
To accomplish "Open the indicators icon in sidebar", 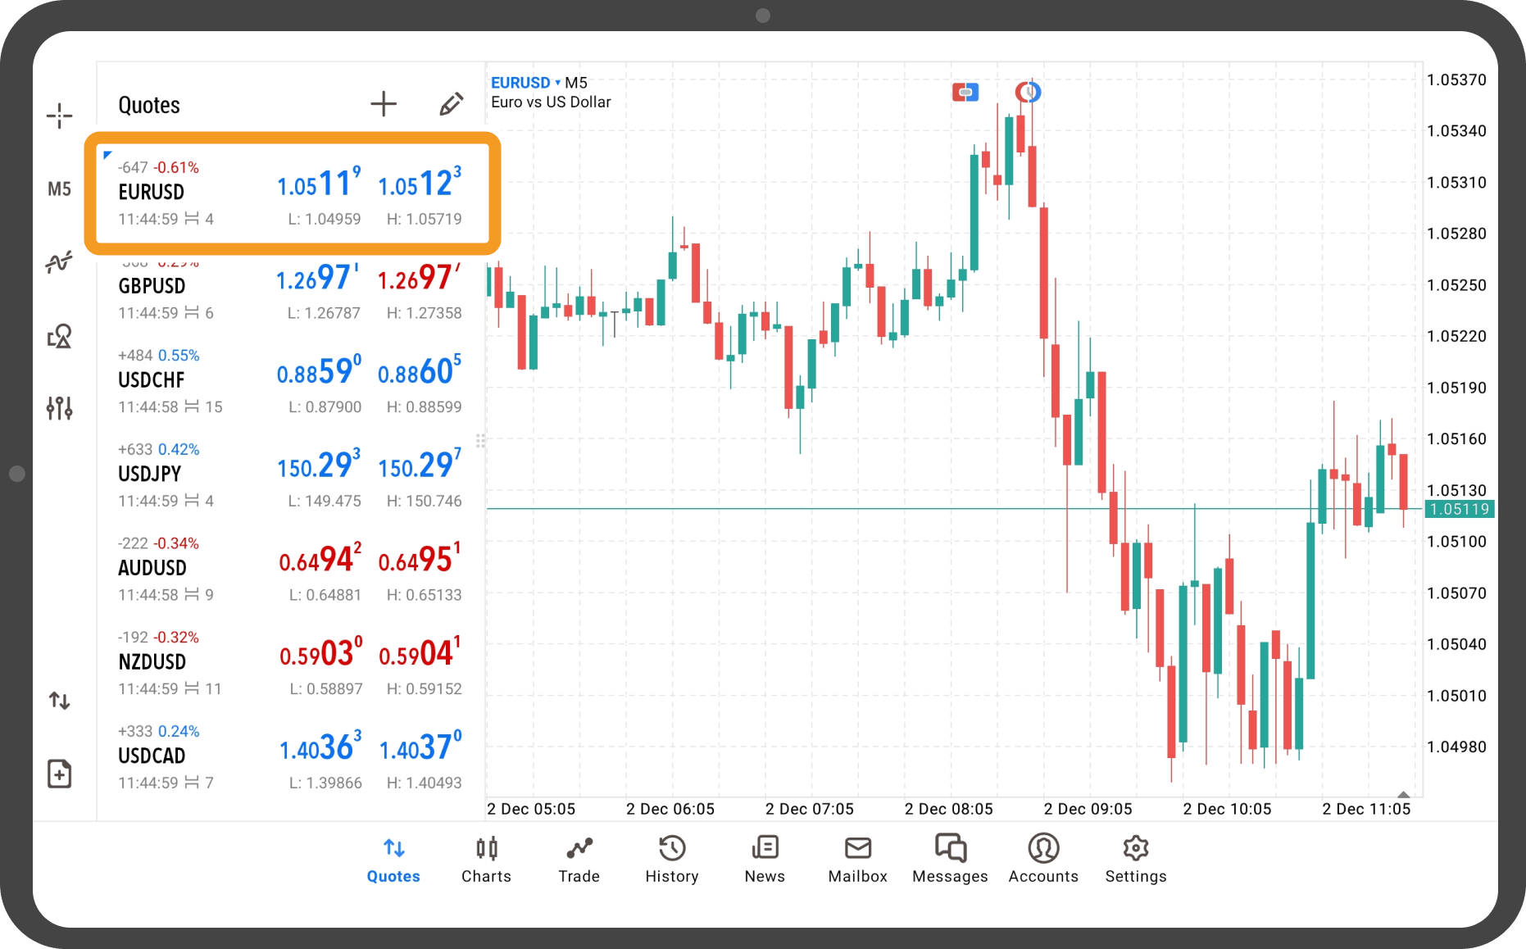I will coord(59,262).
